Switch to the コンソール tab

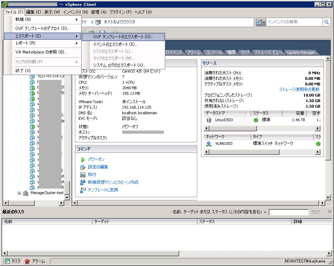[214, 52]
